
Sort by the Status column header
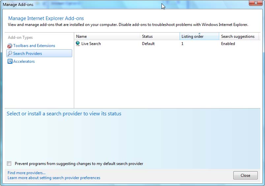[x=147, y=36]
